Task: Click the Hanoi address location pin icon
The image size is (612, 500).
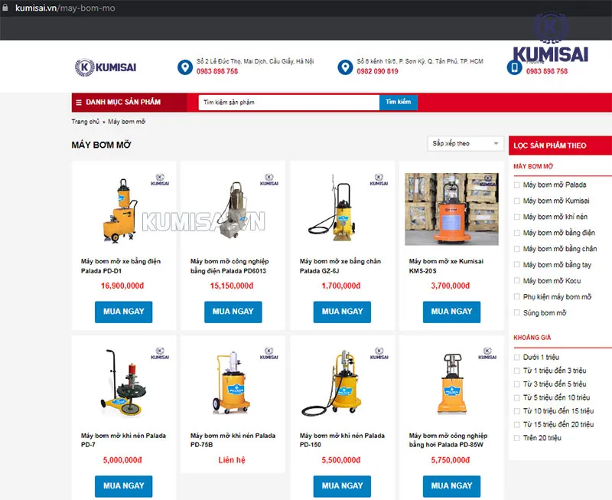Action: (185, 67)
